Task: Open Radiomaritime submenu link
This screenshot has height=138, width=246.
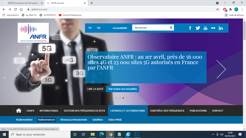Action: pyautogui.click(x=24, y=120)
